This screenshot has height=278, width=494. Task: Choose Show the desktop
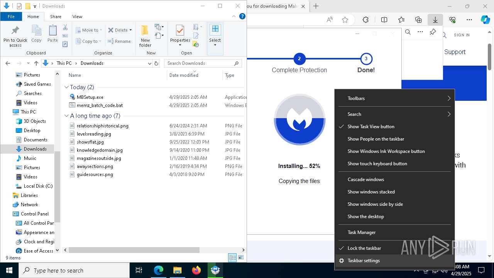394,217
